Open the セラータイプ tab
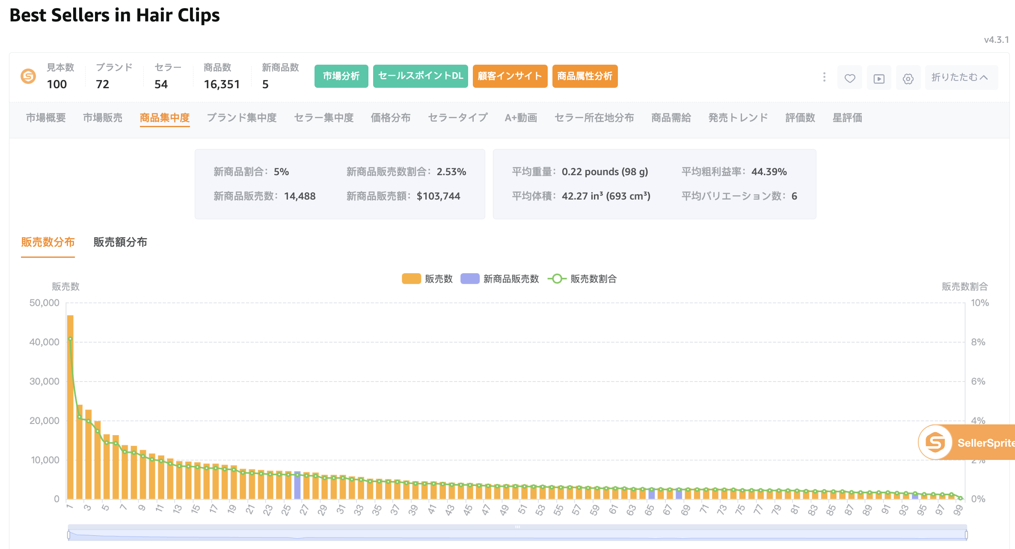Viewport: 1015px width, 549px height. point(458,118)
